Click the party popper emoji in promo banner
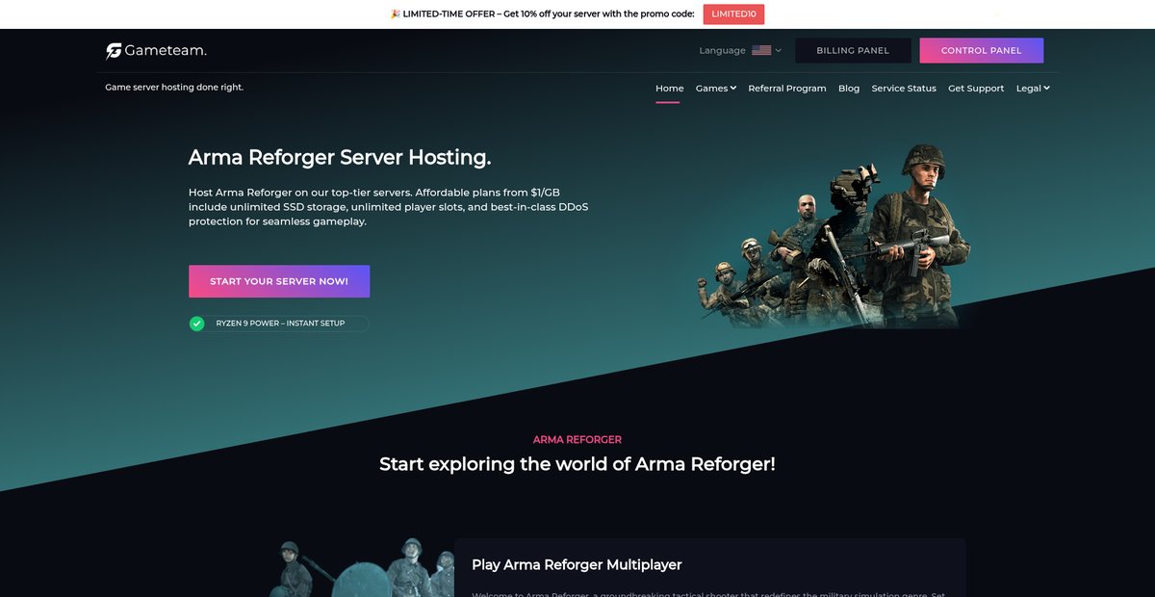 396,14
